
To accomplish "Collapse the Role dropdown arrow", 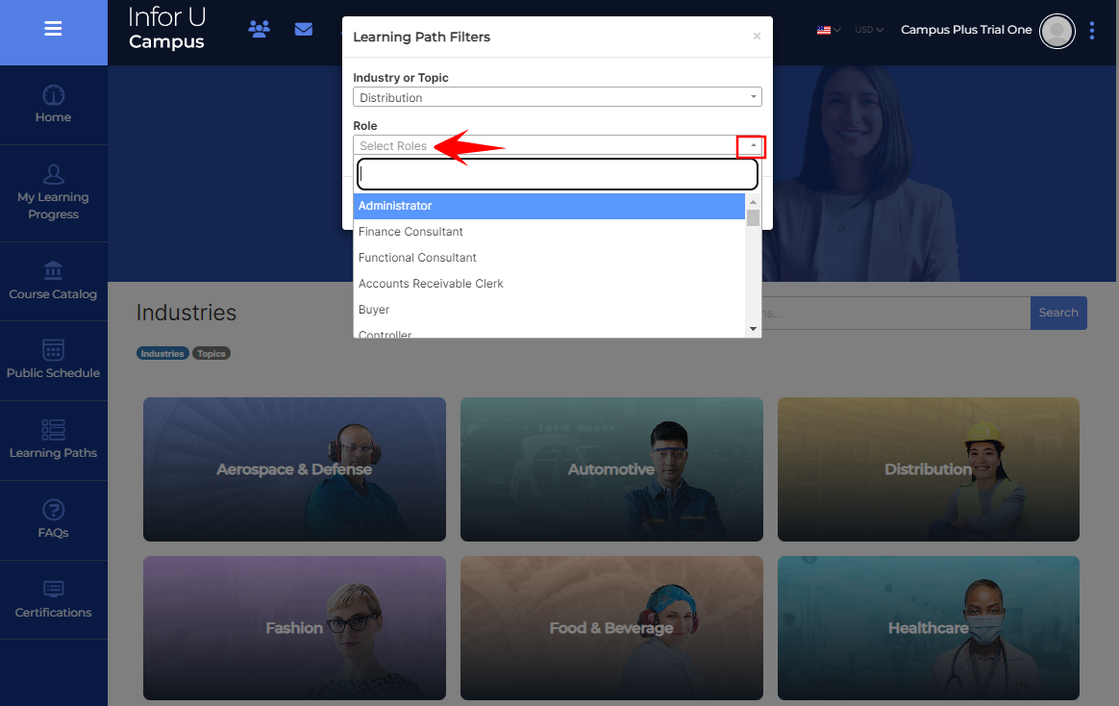I will tap(752, 146).
